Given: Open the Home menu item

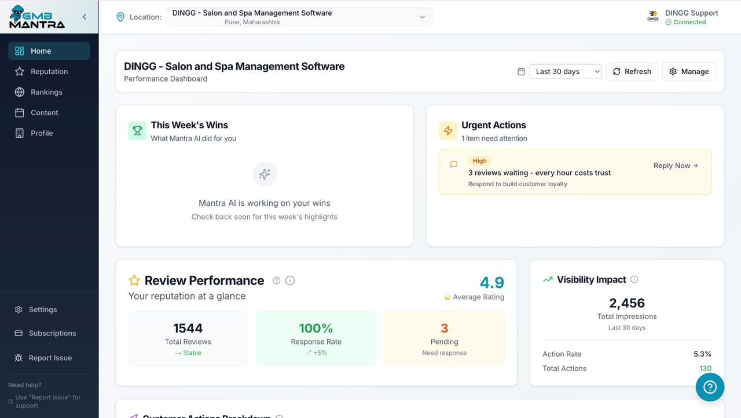Looking at the screenshot, I should point(49,51).
